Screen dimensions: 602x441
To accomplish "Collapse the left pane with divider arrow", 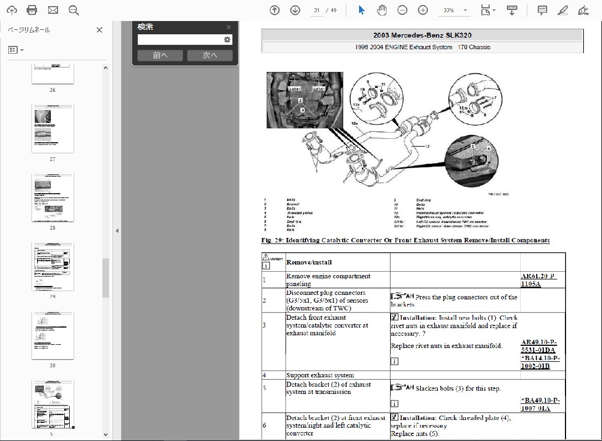I will click(117, 231).
